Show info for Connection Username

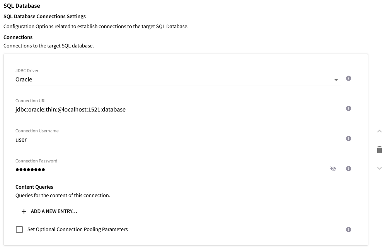(x=348, y=139)
